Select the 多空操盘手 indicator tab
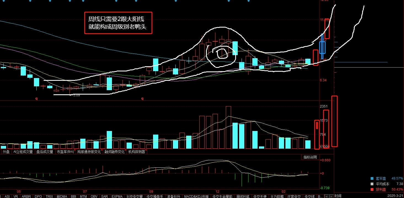The height and width of the screenshot is (198, 404). click(x=155, y=196)
